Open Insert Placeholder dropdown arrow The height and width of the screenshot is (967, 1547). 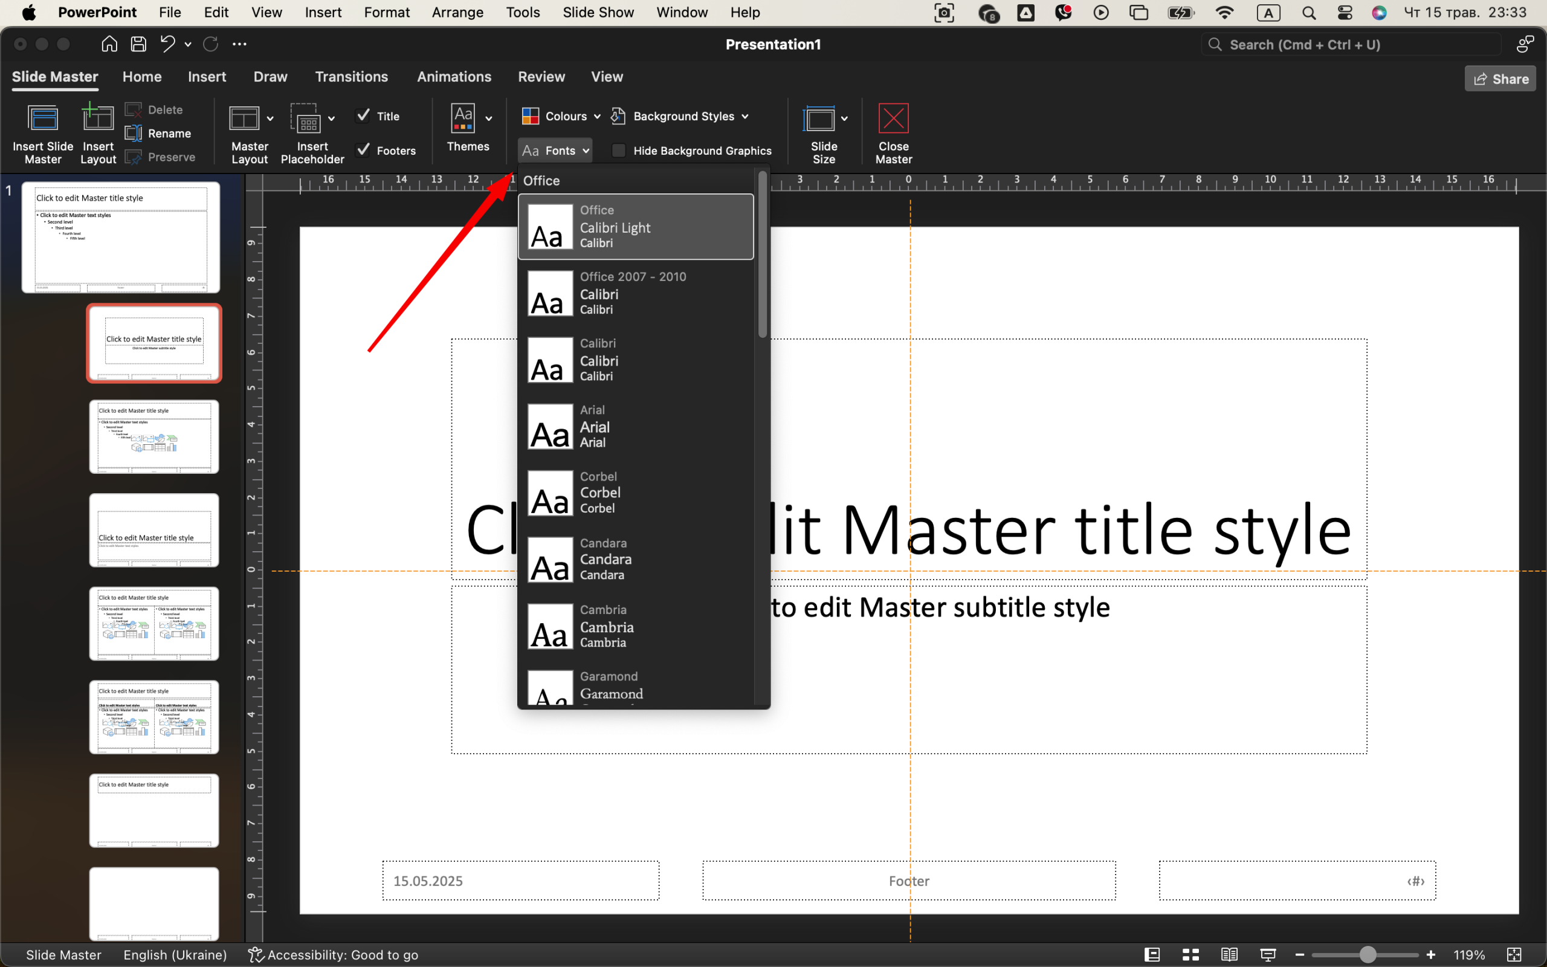(331, 118)
